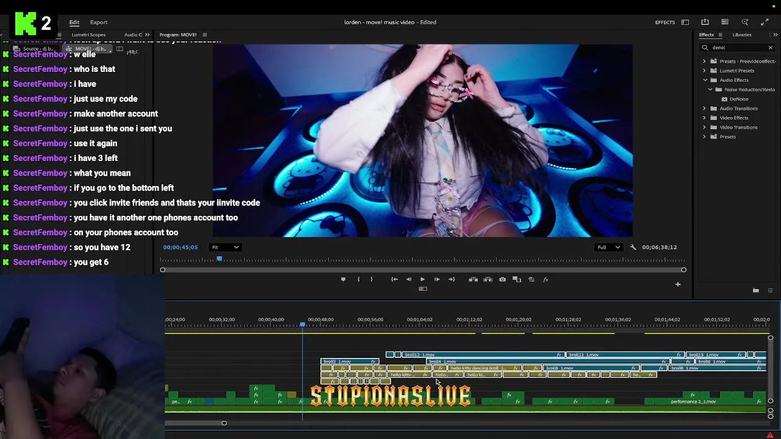Click the Extract button icon
This screenshot has width=781, height=439.
(x=488, y=279)
